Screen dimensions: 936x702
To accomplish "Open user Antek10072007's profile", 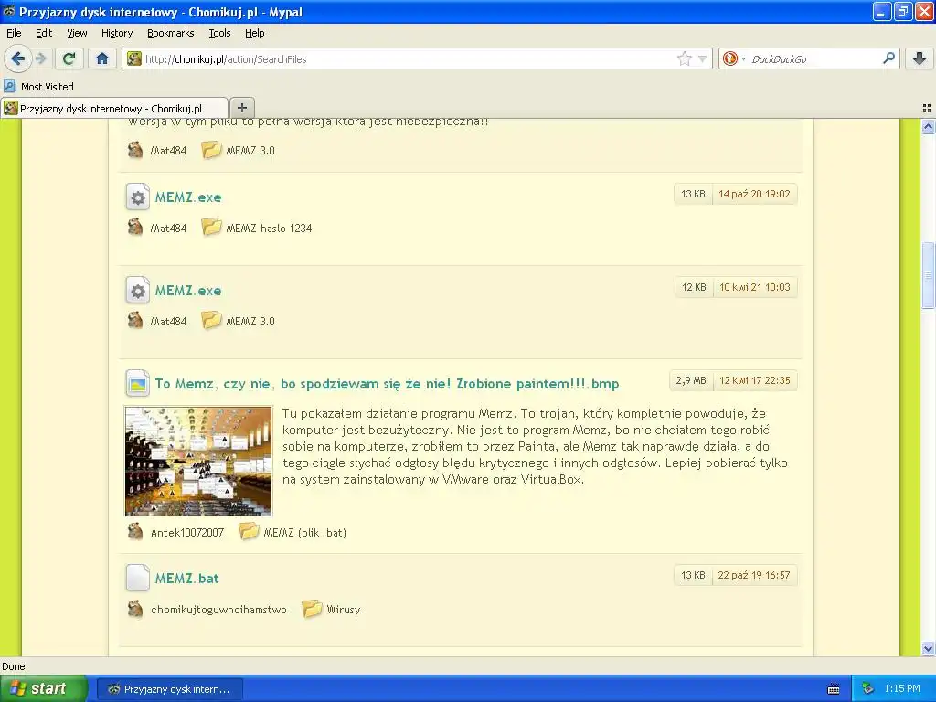I will coord(187,533).
